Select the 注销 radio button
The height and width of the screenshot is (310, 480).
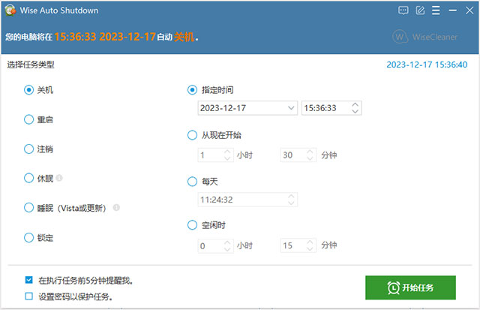(x=28, y=149)
